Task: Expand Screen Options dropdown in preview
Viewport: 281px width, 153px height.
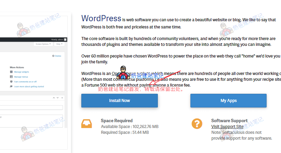Action: click(43, 44)
